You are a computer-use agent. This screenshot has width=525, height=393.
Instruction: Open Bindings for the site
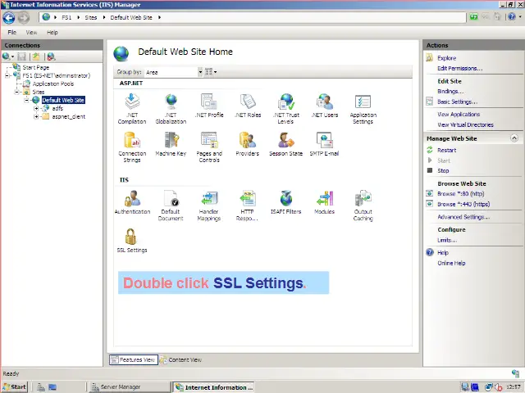(450, 91)
